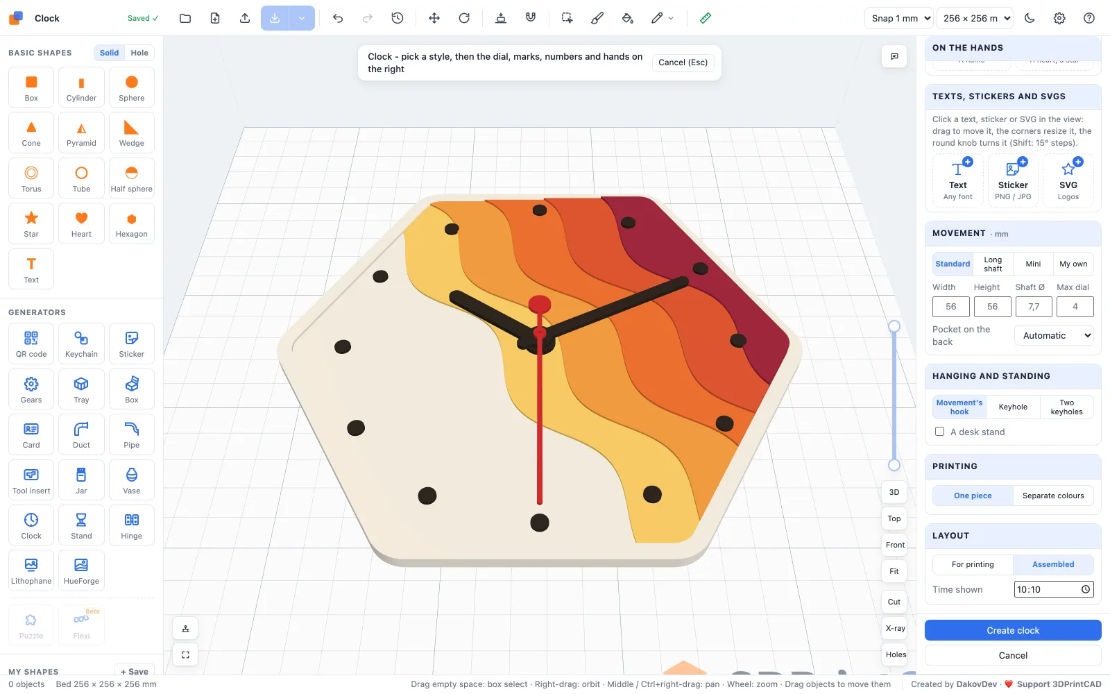Switch to Top view
1110x694 pixels.
pyautogui.click(x=894, y=518)
